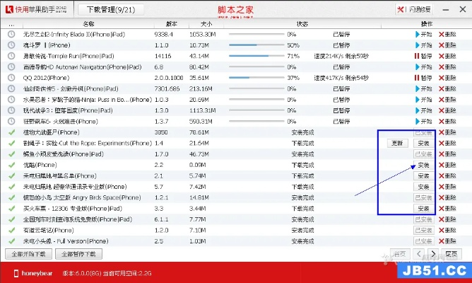Click the clock icon beside QQ 2012
The width and height of the screenshot is (472, 283).
point(11,77)
